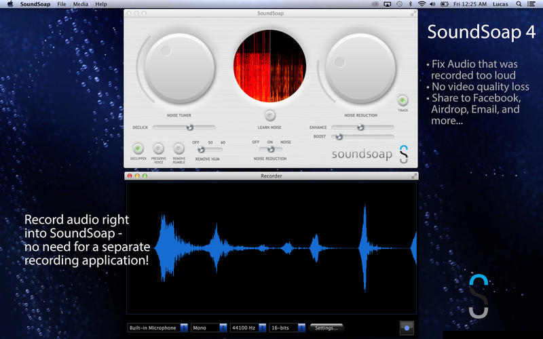
Task: Click the Remove Hum Off/50/60 switch
Action: click(210, 149)
